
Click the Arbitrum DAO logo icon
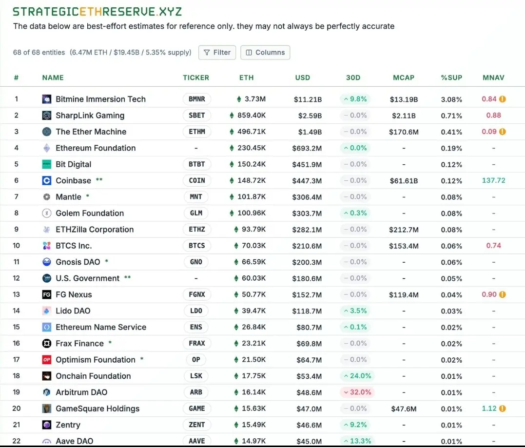[47, 392]
